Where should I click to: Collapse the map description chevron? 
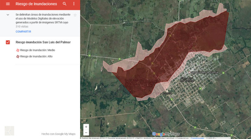pos(8,15)
